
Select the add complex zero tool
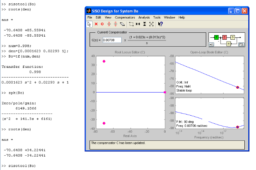point(116,24)
